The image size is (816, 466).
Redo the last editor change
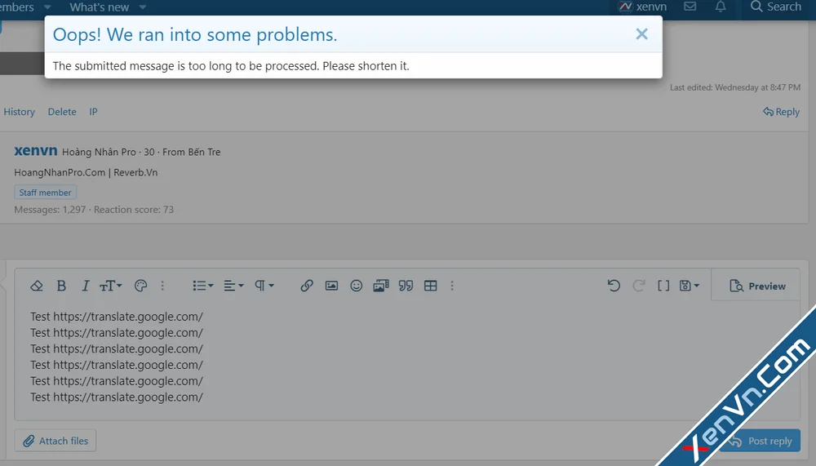coord(639,286)
